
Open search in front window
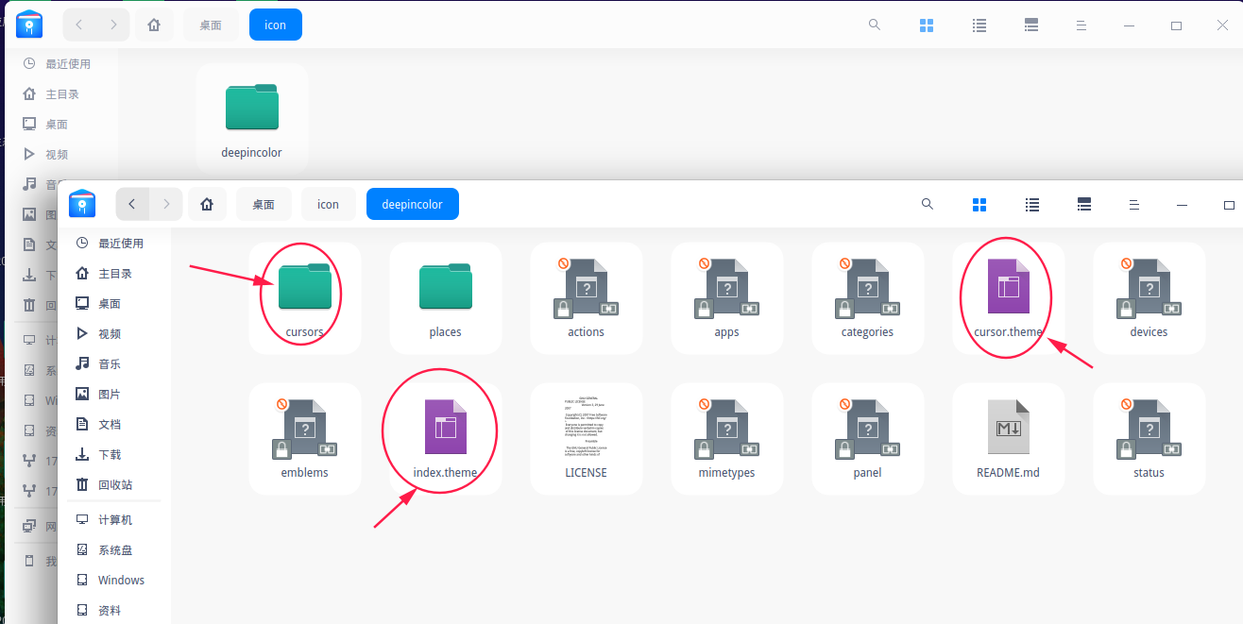(928, 204)
